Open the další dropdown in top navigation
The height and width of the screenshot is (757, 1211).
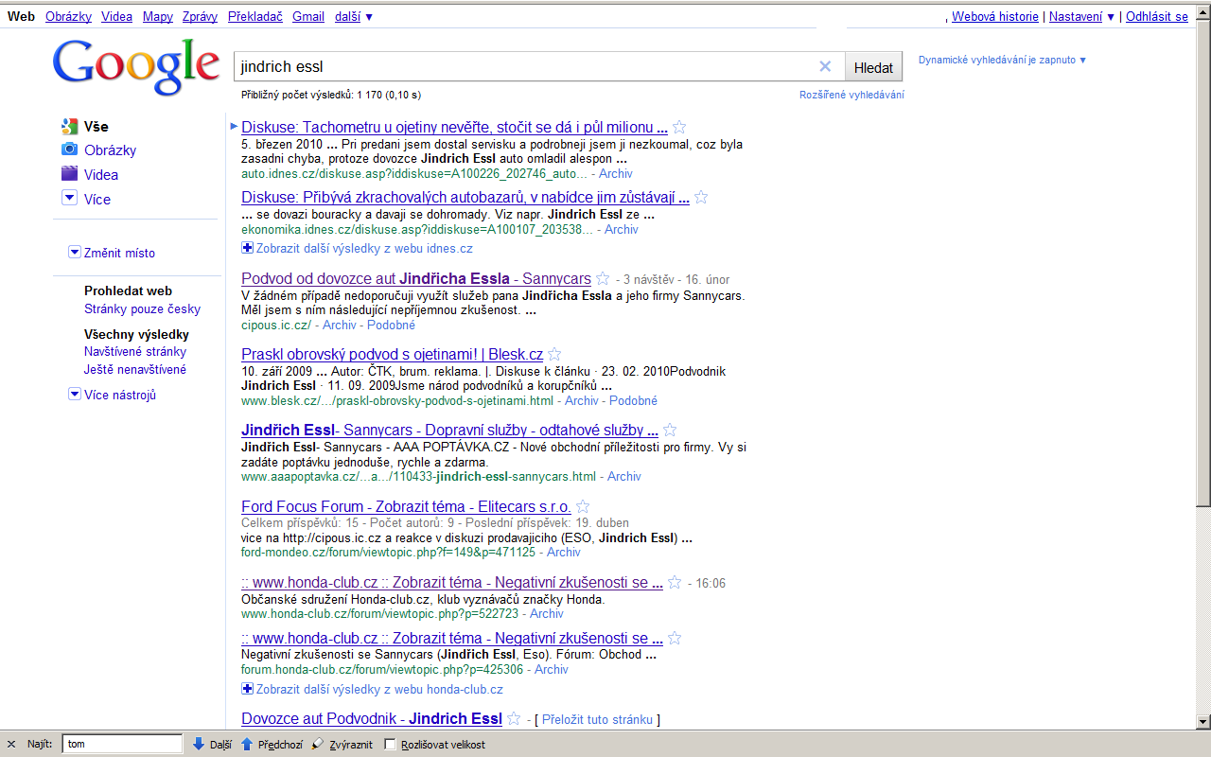pos(354,16)
